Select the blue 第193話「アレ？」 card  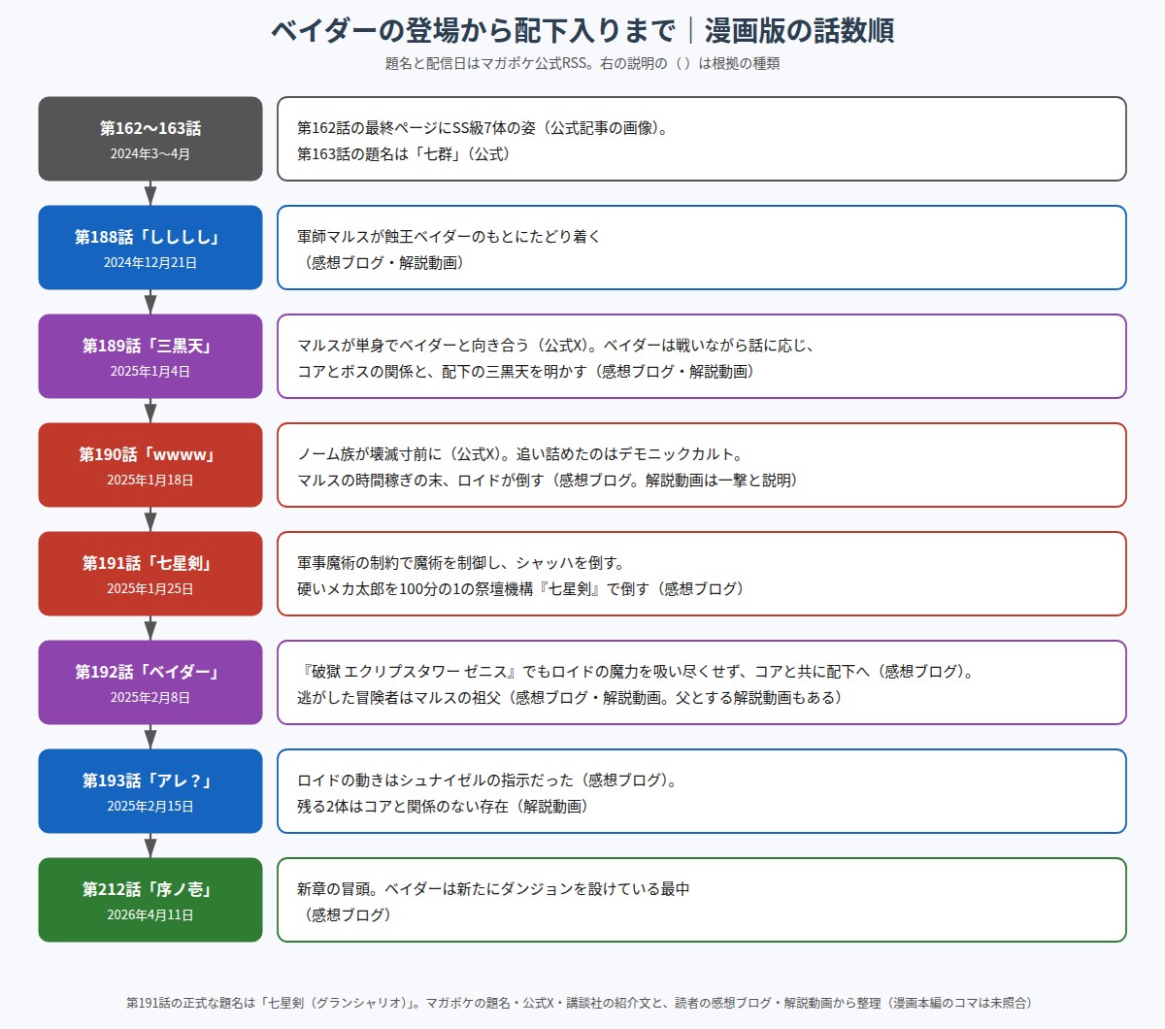coord(150,791)
